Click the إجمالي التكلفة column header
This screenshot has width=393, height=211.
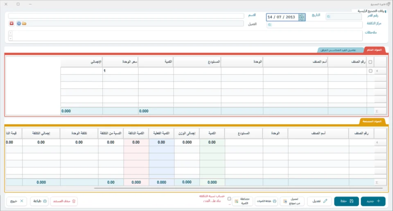(x=41, y=133)
